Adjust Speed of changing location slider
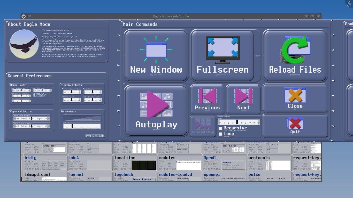353x198 pixels. [93, 100]
